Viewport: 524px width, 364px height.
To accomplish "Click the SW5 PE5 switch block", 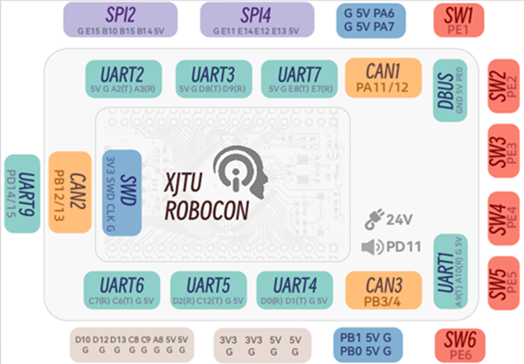I will tap(503, 283).
